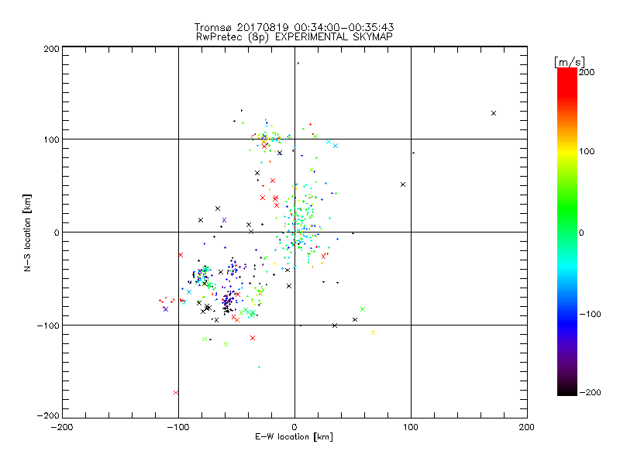Click the isolated black X marker at far upper right
620x465 pixels.
coord(494,113)
